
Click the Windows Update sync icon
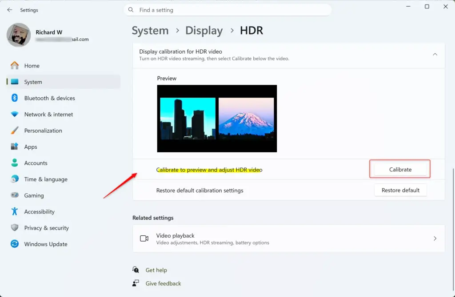click(x=15, y=244)
